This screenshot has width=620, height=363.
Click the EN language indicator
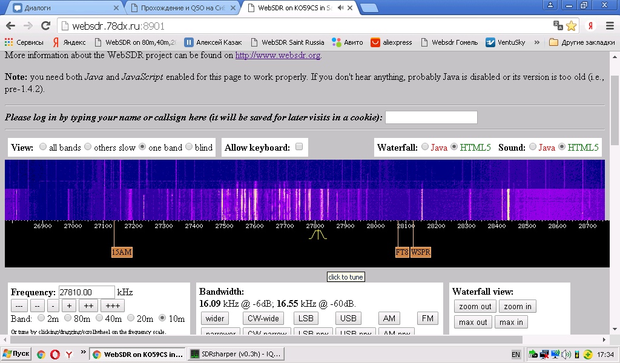pyautogui.click(x=516, y=355)
